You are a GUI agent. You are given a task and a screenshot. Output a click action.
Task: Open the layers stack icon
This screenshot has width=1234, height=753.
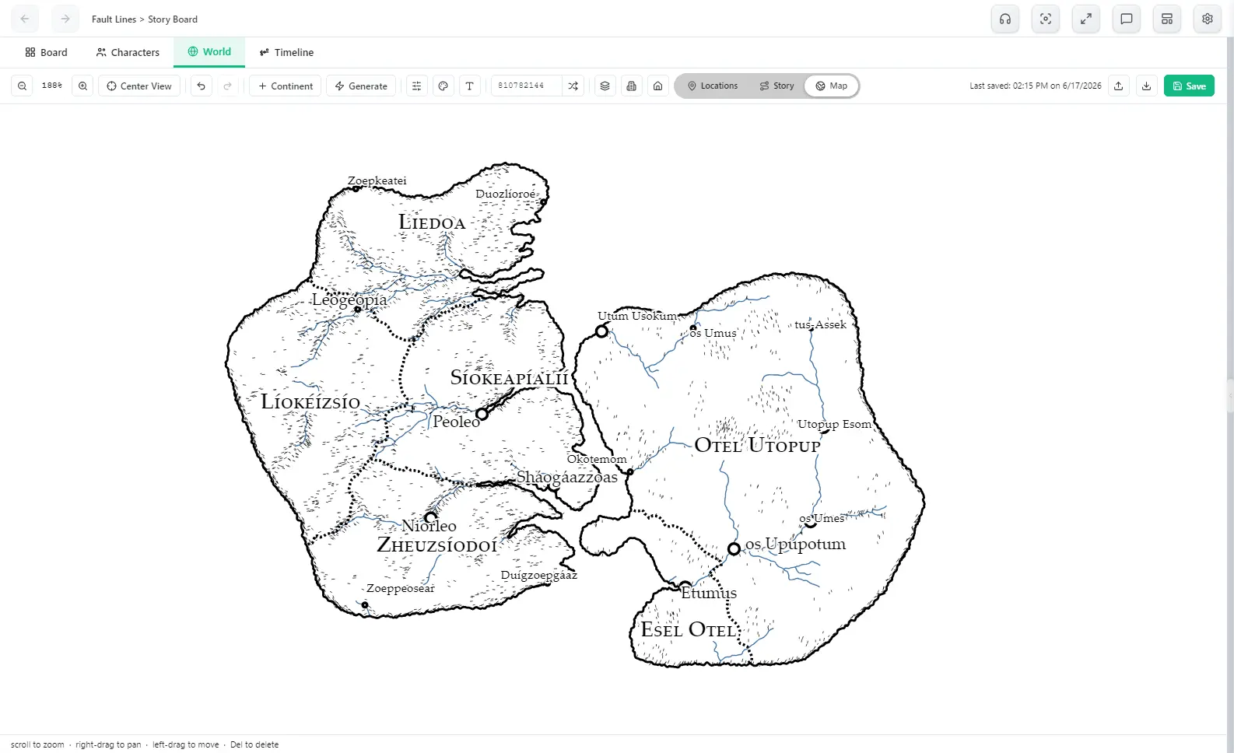click(x=605, y=86)
